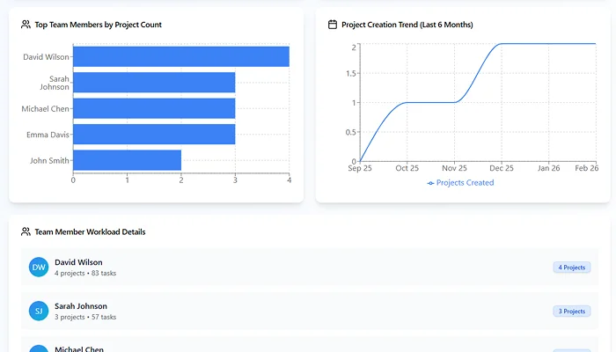
Task: Click the Projects Created legend label
Action: pyautogui.click(x=466, y=183)
